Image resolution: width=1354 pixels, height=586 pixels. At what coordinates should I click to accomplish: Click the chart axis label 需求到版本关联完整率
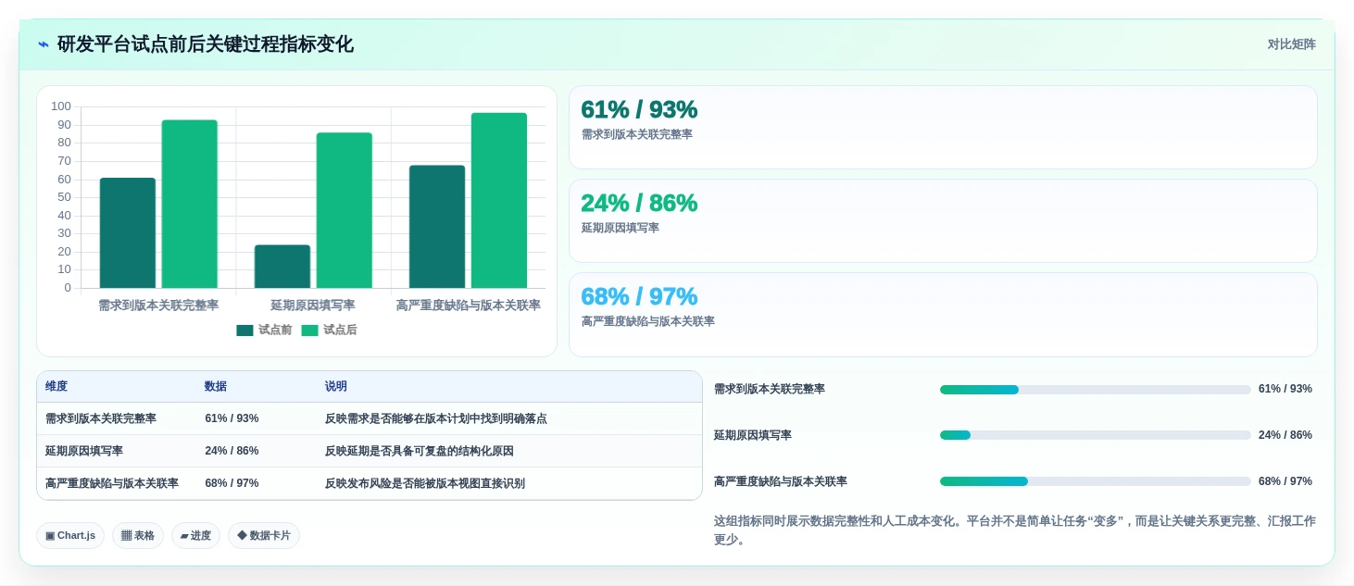tap(158, 305)
